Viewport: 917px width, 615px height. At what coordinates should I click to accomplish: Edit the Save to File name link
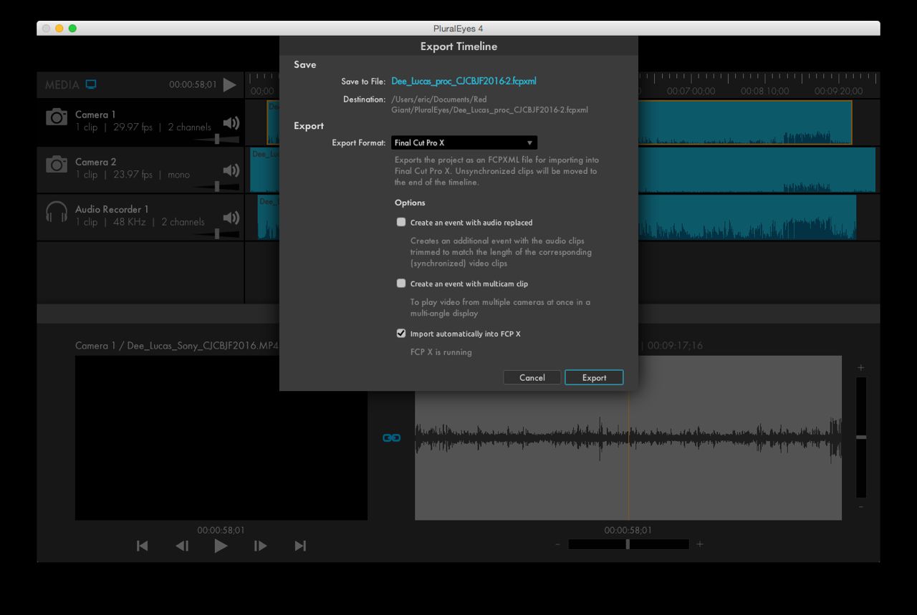(x=464, y=81)
